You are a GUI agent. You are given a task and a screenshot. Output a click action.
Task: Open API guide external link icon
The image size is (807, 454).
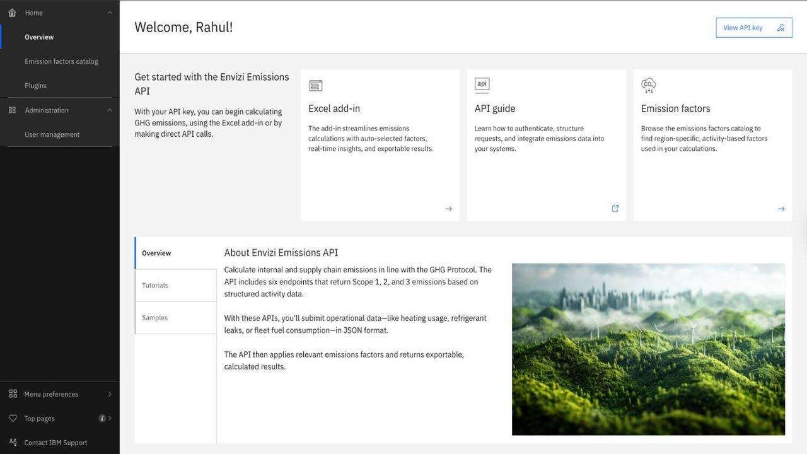point(615,209)
